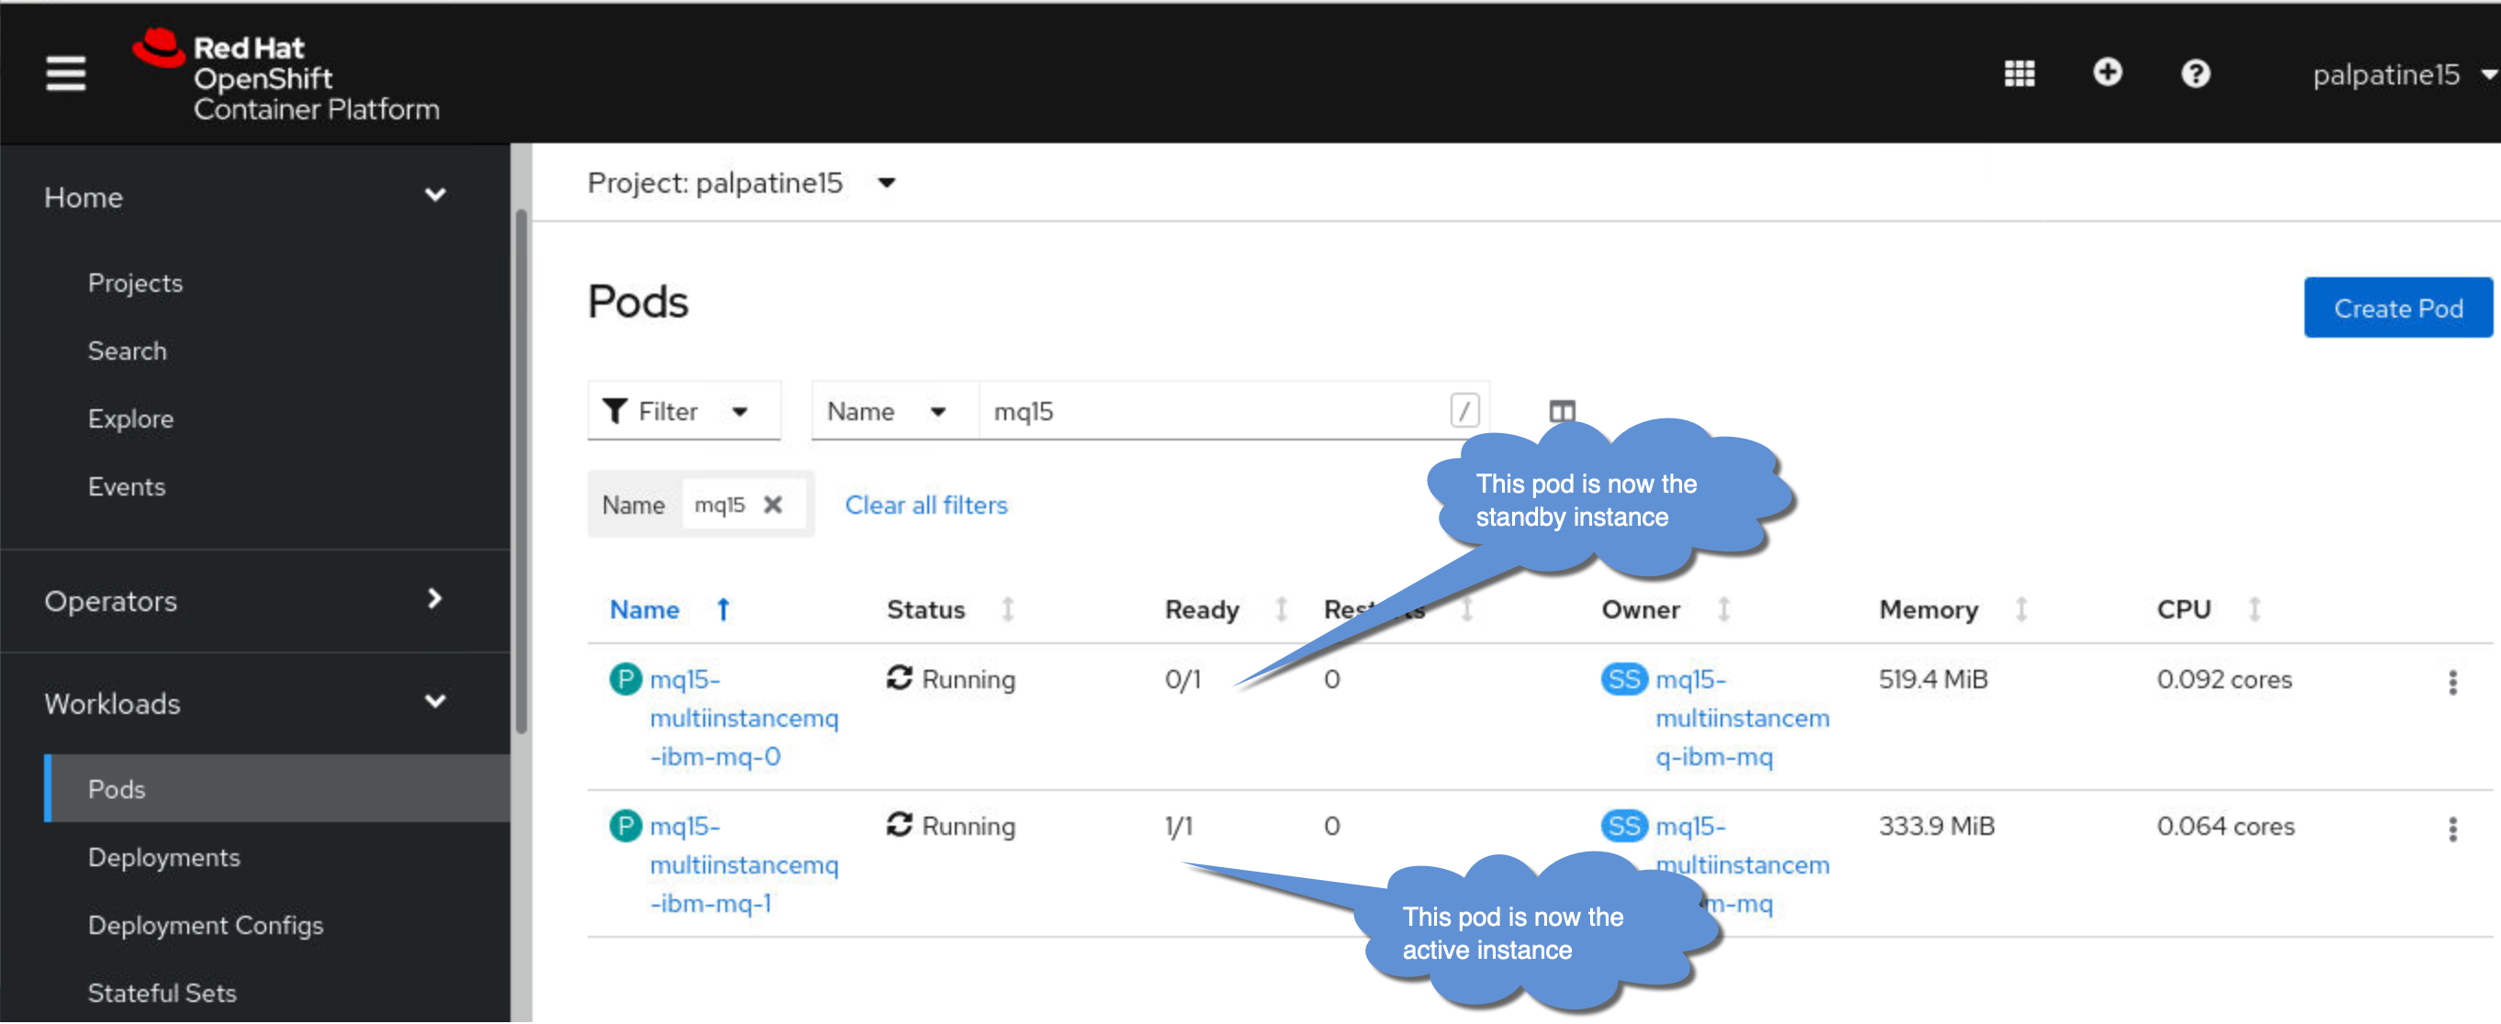This screenshot has width=2501, height=1024.
Task: Open owner link of the mq-0 pod
Action: (x=1743, y=719)
